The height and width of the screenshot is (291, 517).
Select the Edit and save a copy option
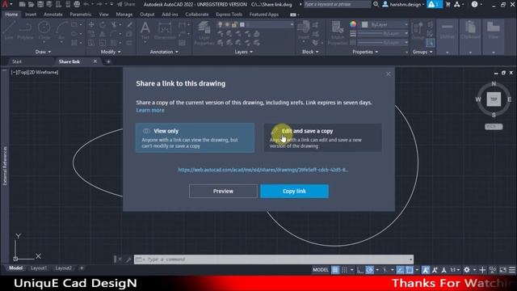click(322, 137)
